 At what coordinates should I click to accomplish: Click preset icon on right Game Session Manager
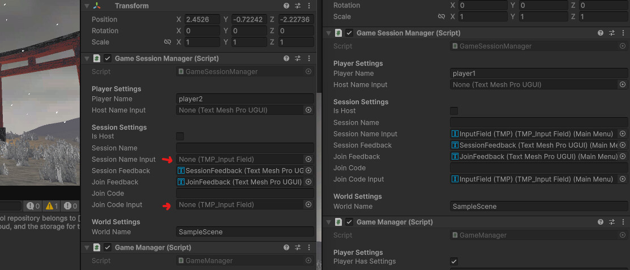tap(612, 33)
